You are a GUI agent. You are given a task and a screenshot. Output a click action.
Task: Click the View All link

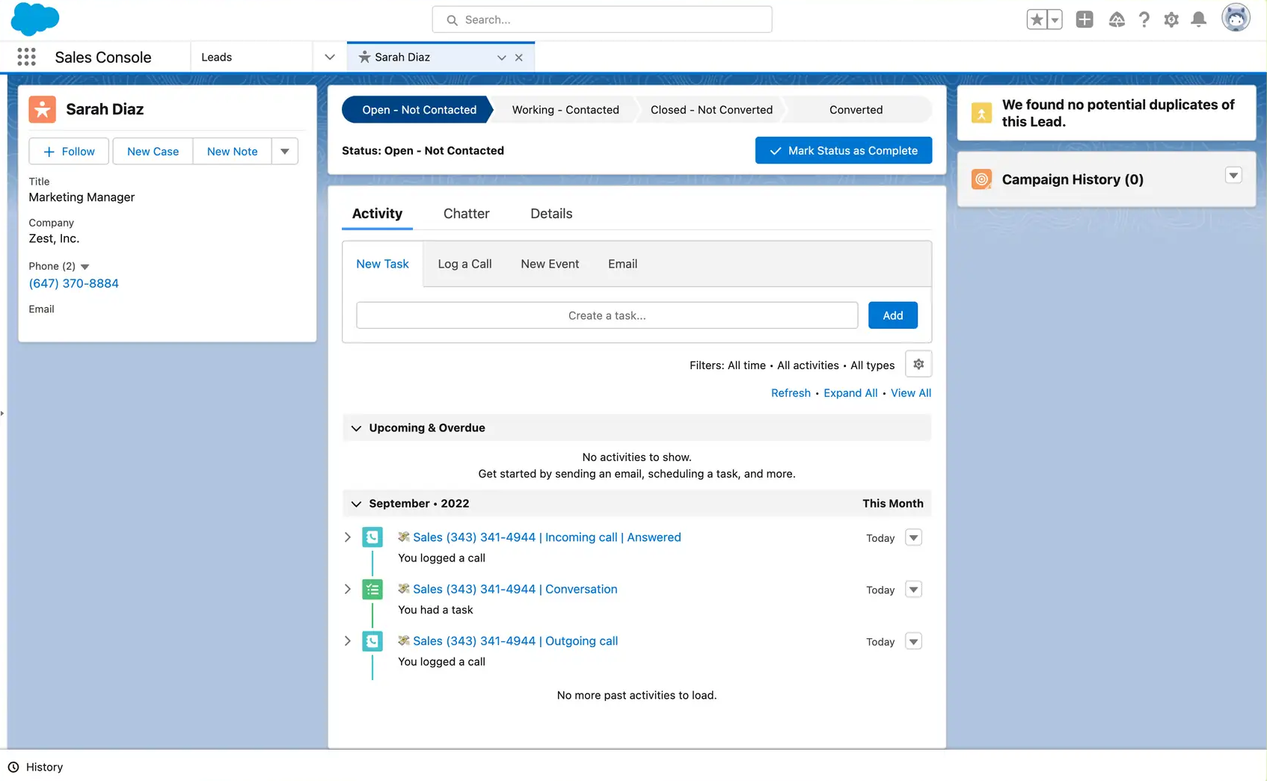pos(910,393)
